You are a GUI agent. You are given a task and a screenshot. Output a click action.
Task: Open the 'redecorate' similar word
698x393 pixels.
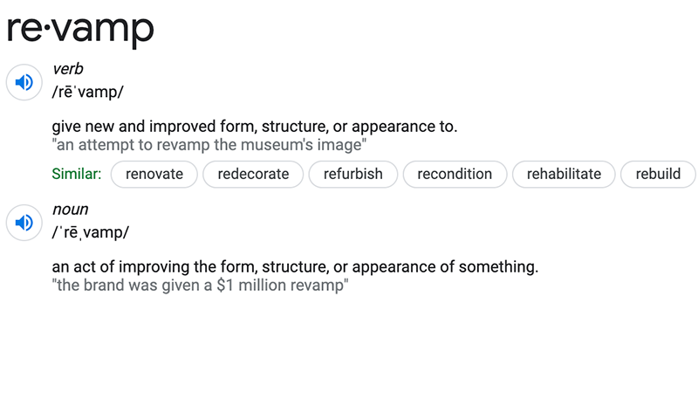[x=253, y=174]
